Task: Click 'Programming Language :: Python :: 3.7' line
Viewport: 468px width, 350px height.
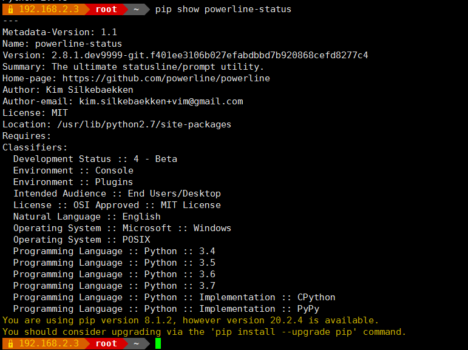Action: 114,286
